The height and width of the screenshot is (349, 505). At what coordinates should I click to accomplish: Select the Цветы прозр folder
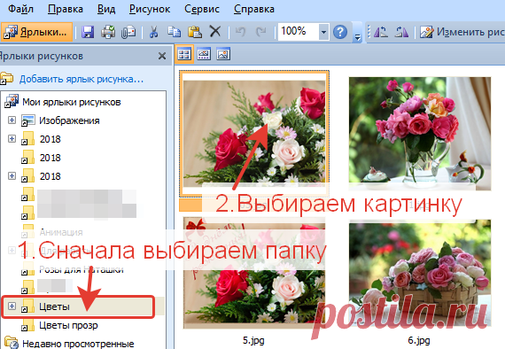[x=68, y=325]
